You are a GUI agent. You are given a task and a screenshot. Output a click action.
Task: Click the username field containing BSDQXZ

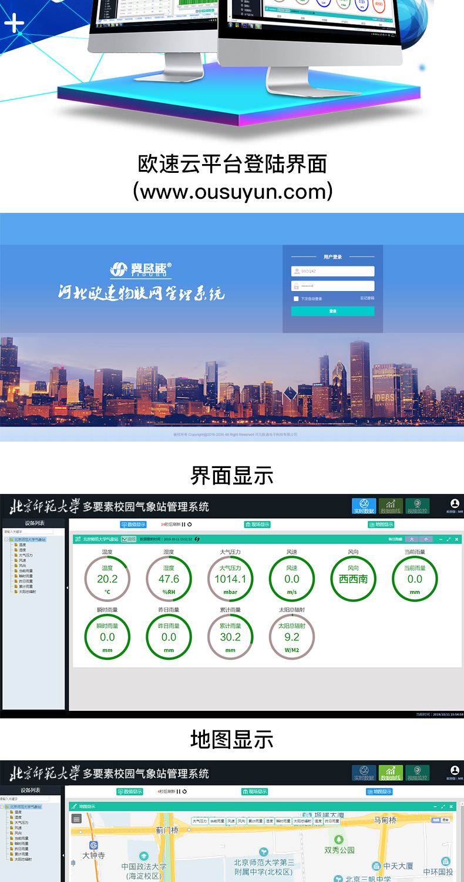click(x=332, y=271)
